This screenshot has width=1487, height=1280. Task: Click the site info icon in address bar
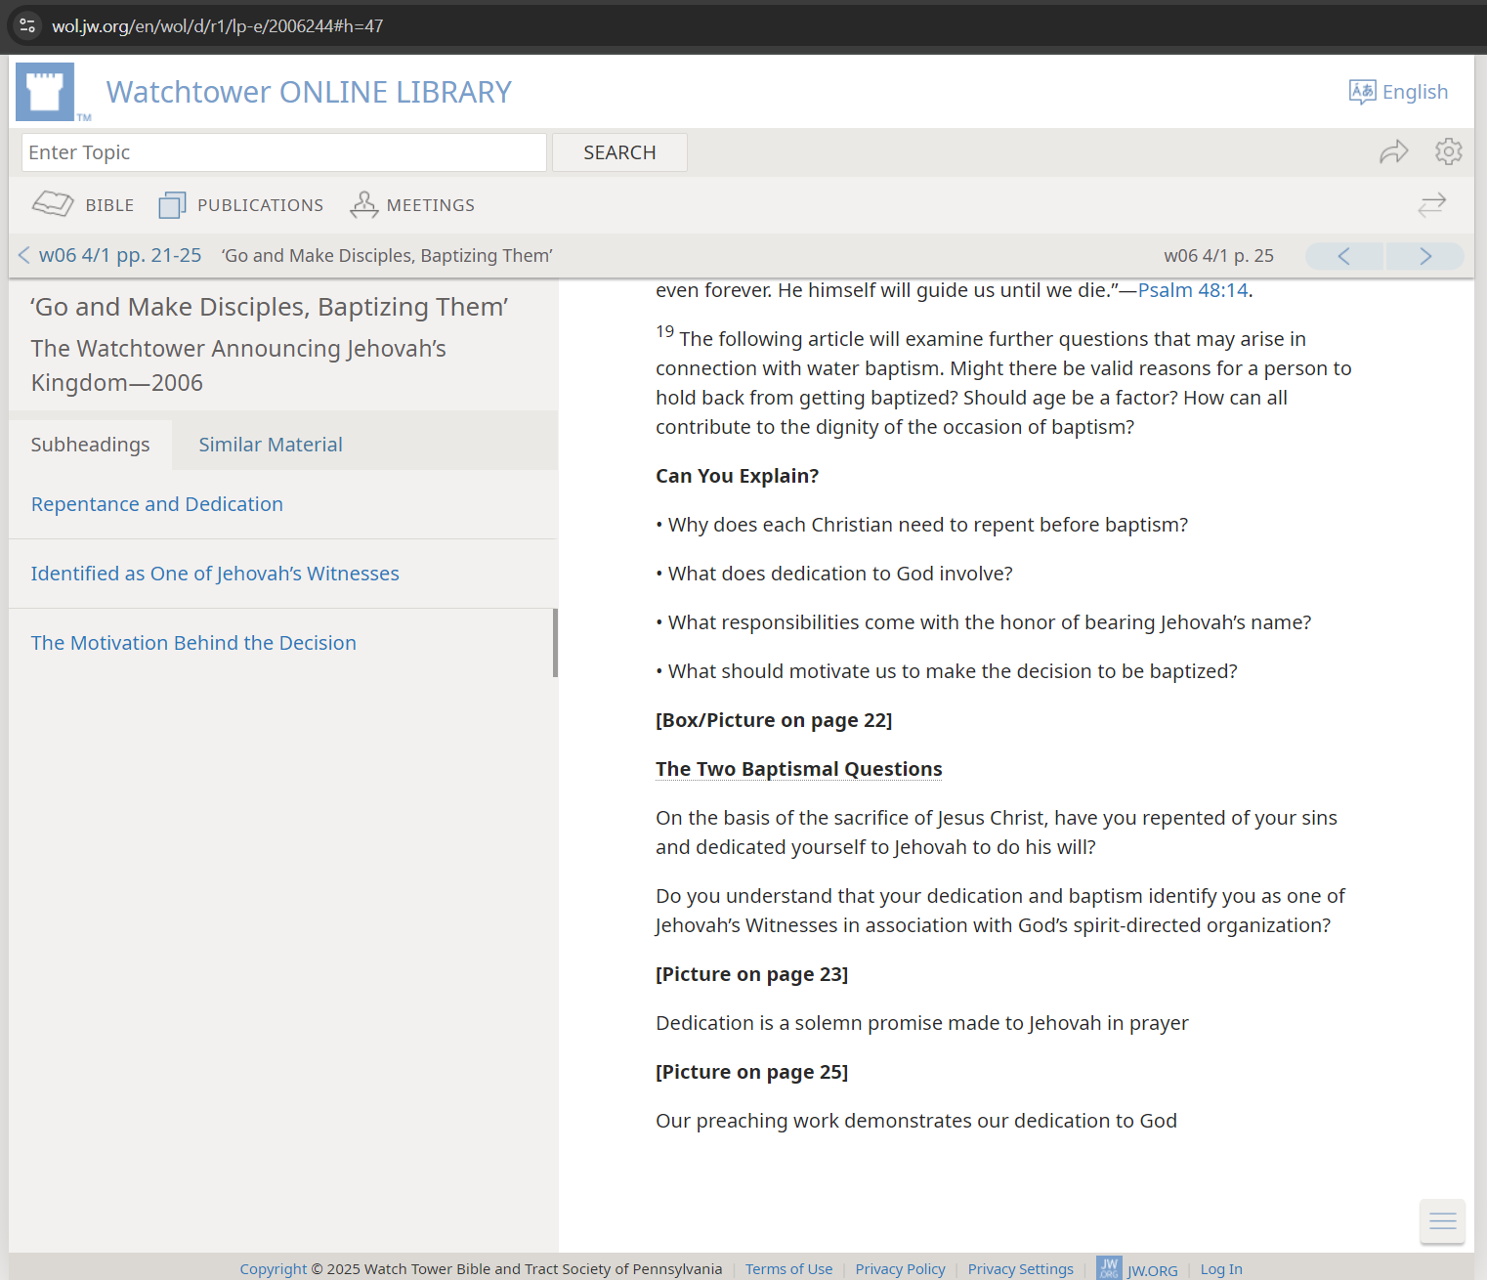(27, 26)
